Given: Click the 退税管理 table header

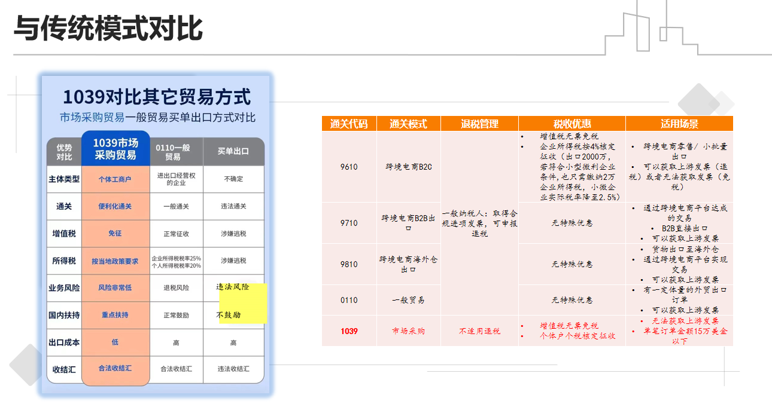Looking at the screenshot, I should [479, 124].
